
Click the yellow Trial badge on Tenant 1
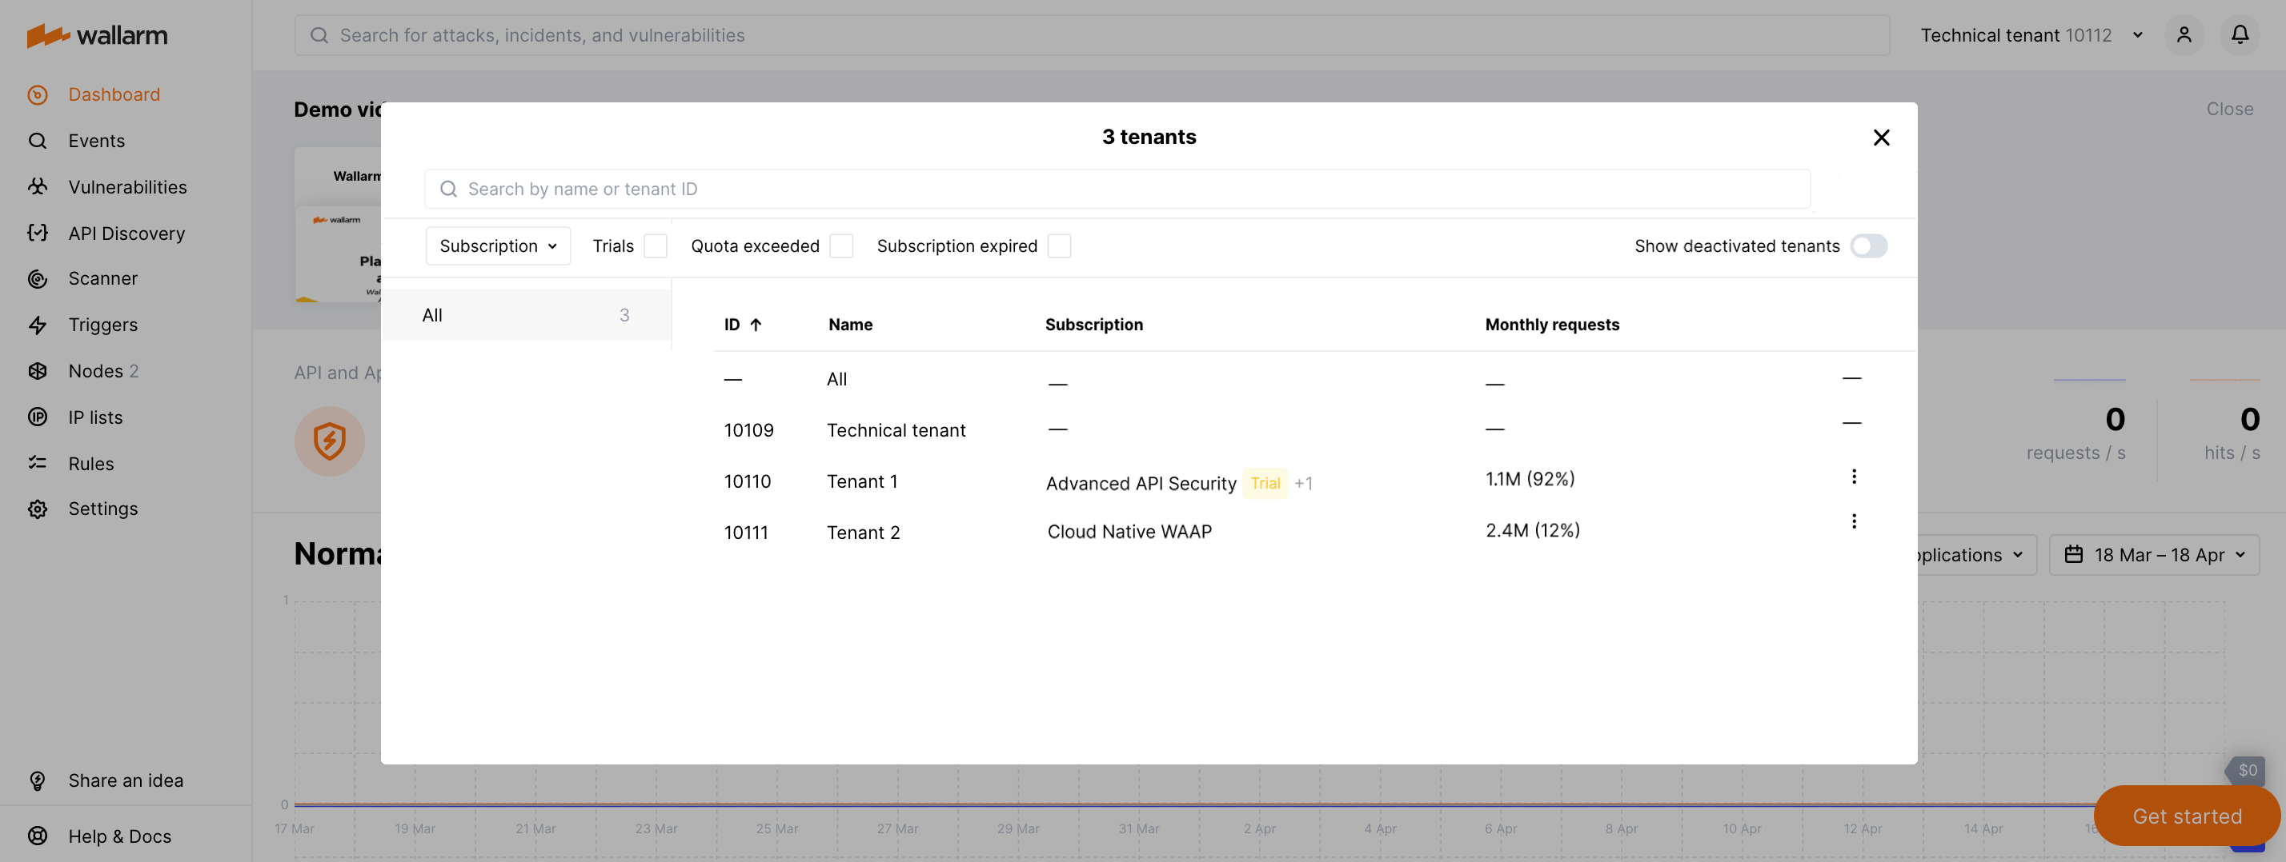coord(1265,483)
